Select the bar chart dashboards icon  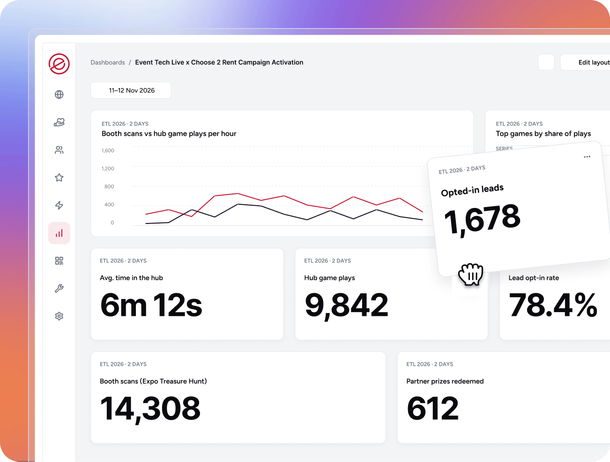pyautogui.click(x=59, y=233)
